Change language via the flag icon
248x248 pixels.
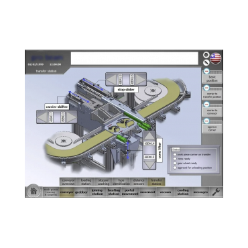pos(216,58)
